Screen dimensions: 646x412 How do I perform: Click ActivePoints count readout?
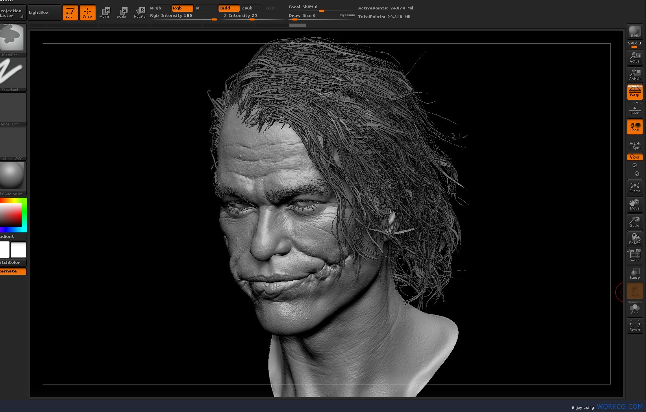[x=385, y=8]
